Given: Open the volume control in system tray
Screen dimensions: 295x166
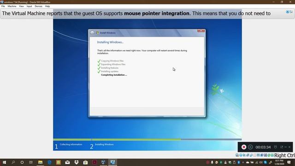Looking at the screenshot, I should click(261, 162).
